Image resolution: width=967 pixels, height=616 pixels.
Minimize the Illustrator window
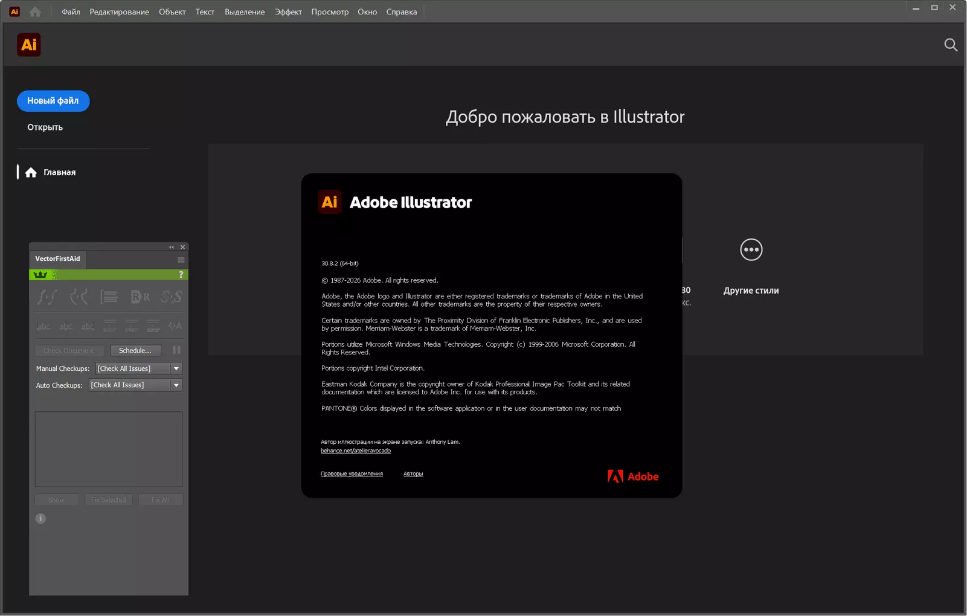coord(916,8)
